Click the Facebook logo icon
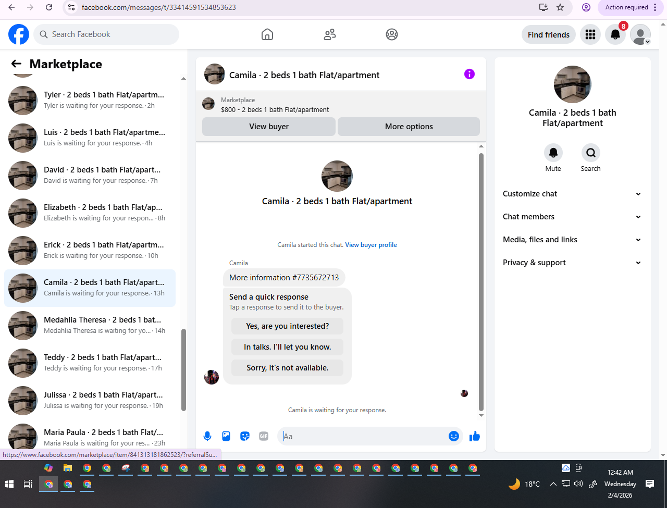The image size is (667, 508). tap(19, 34)
